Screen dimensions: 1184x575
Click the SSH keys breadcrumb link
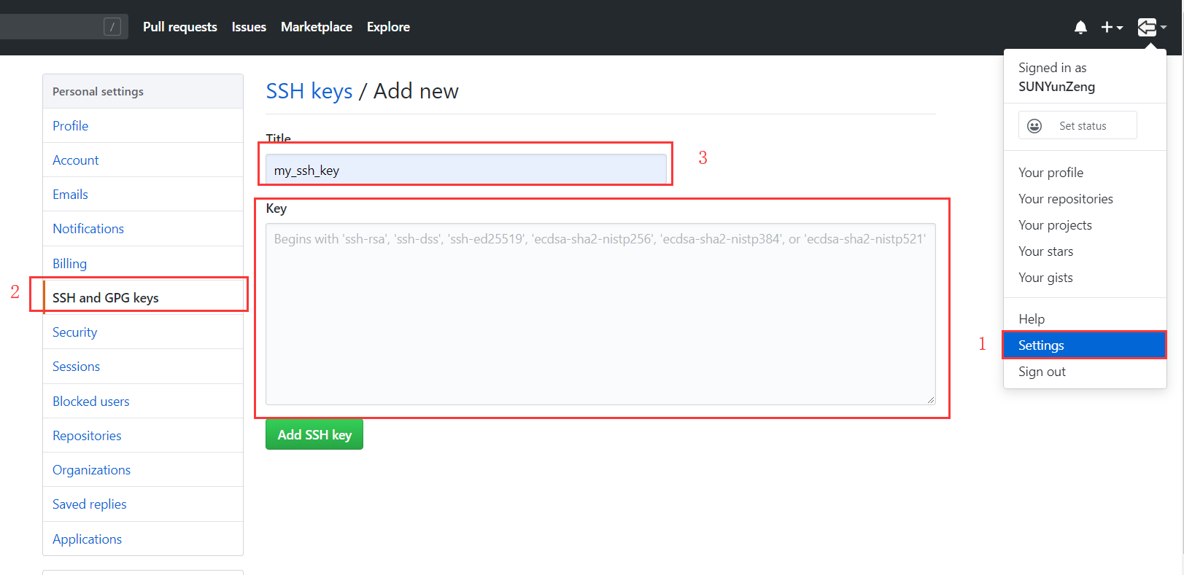(x=309, y=91)
